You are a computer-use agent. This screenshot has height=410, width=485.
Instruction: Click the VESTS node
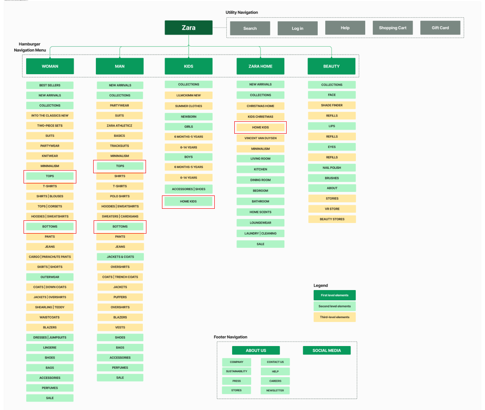[x=120, y=327]
